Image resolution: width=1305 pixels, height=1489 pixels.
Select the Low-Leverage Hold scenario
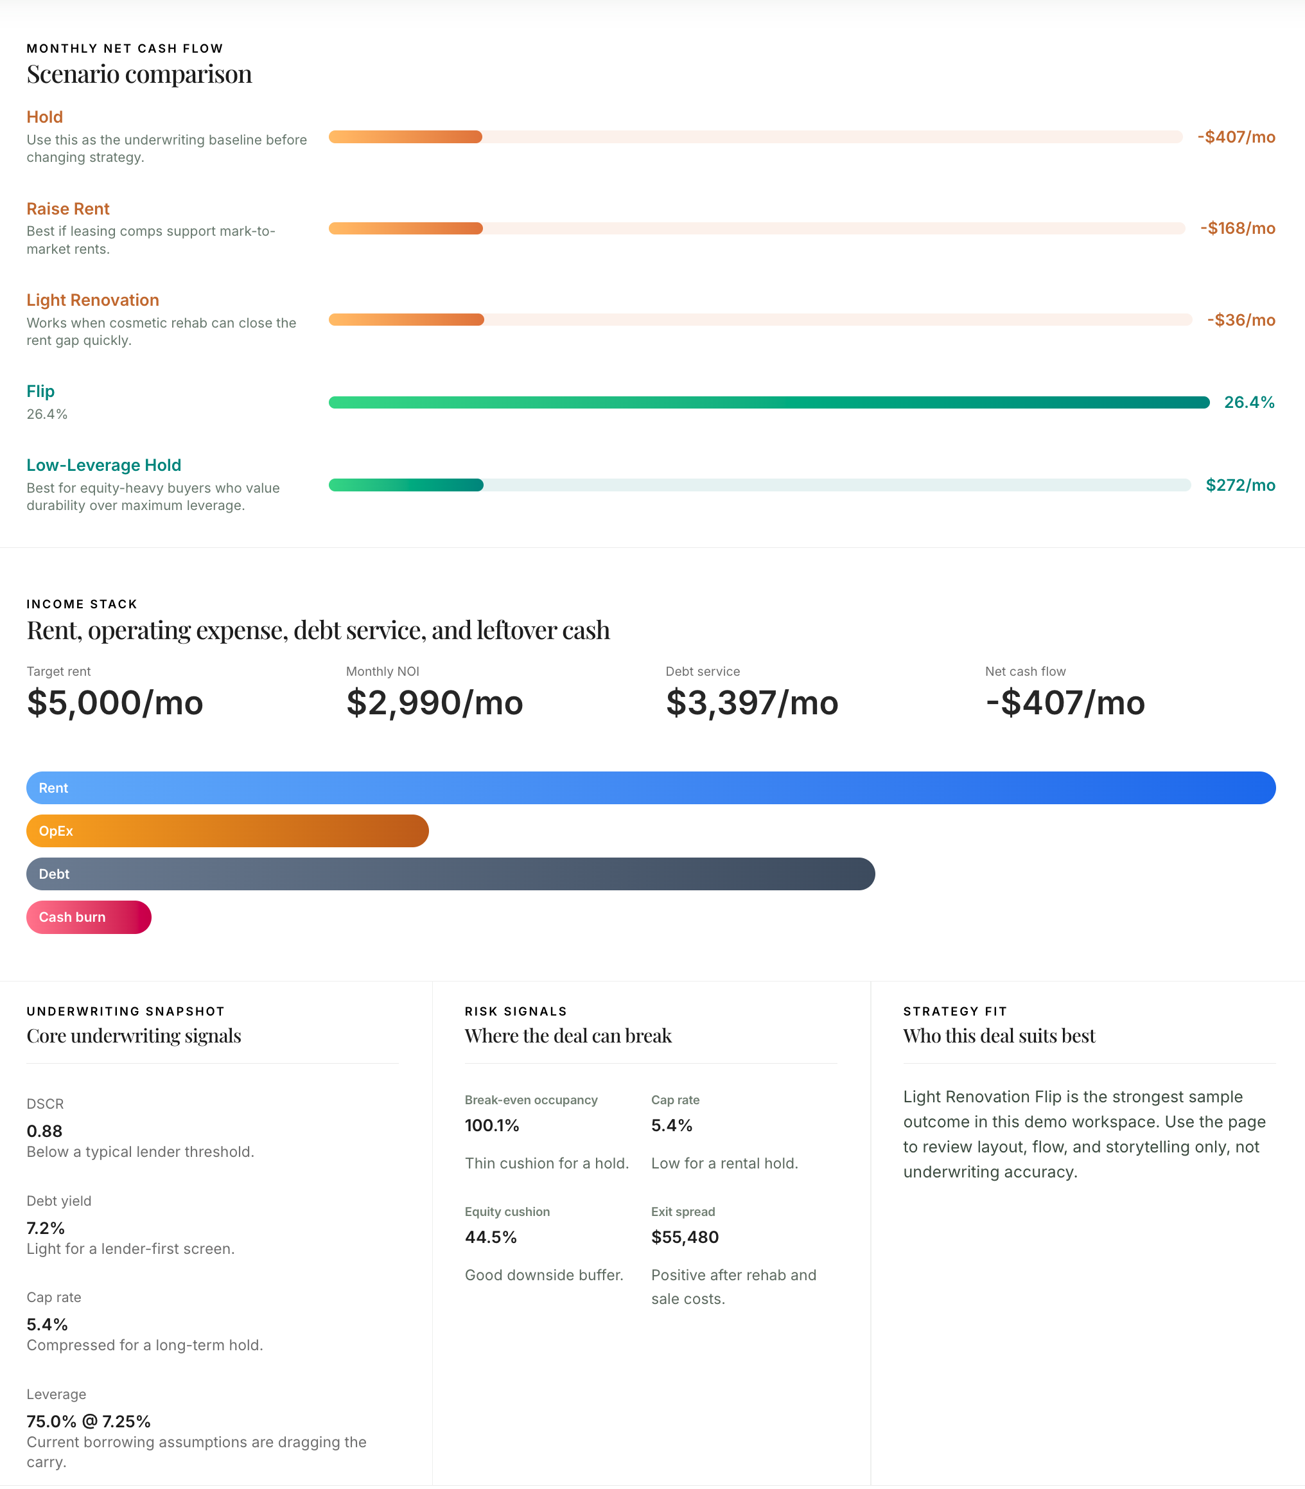104,465
